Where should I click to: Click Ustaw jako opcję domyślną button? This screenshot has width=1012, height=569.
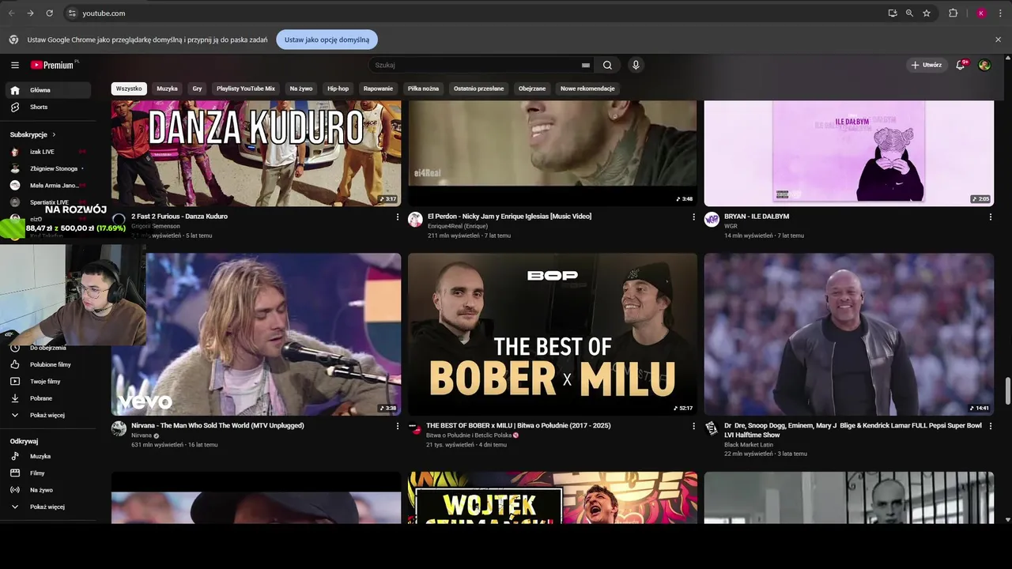pos(327,40)
